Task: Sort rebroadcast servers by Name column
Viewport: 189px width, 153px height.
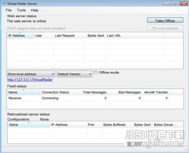Action: click(29, 125)
